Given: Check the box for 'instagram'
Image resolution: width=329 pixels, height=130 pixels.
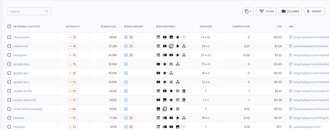Looking at the screenshot, I should (x=9, y=55).
